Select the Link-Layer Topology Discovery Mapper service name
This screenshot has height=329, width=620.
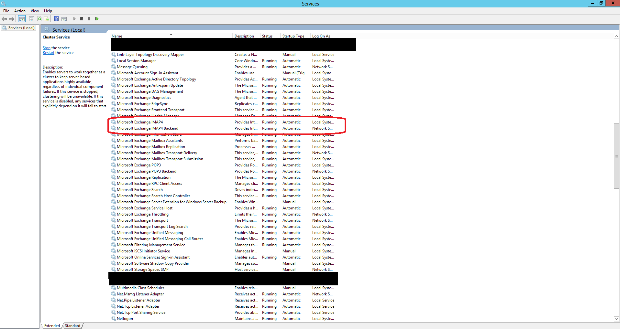(150, 55)
